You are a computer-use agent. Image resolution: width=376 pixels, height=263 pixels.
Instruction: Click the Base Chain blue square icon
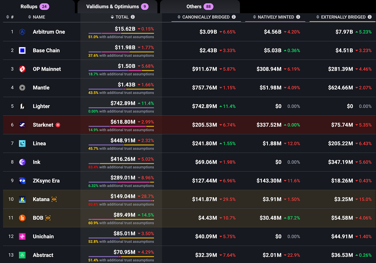tap(22, 51)
